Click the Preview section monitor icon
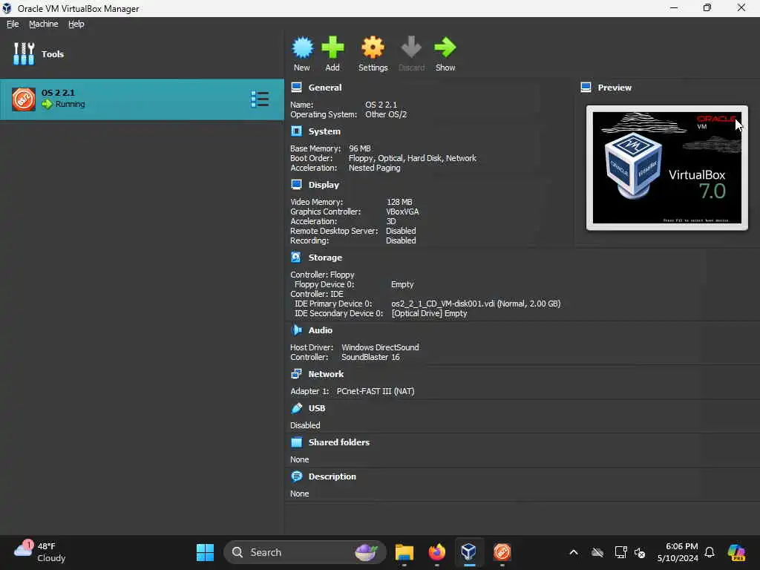 point(586,88)
